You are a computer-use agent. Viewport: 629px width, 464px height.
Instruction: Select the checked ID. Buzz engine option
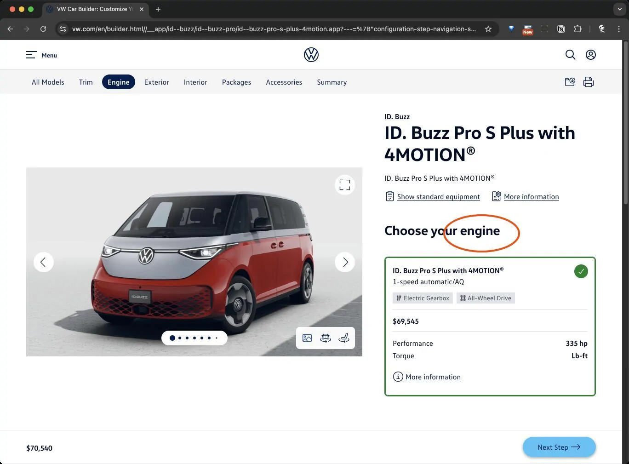point(490,327)
